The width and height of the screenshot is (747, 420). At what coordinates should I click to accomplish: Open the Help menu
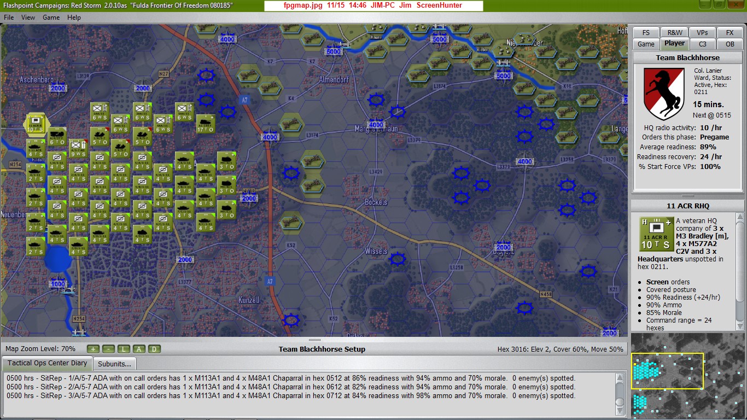click(74, 17)
